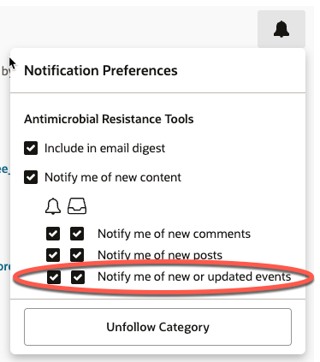Open the truncated blue 'ee_' link
The image size is (320, 362).
[5, 169]
